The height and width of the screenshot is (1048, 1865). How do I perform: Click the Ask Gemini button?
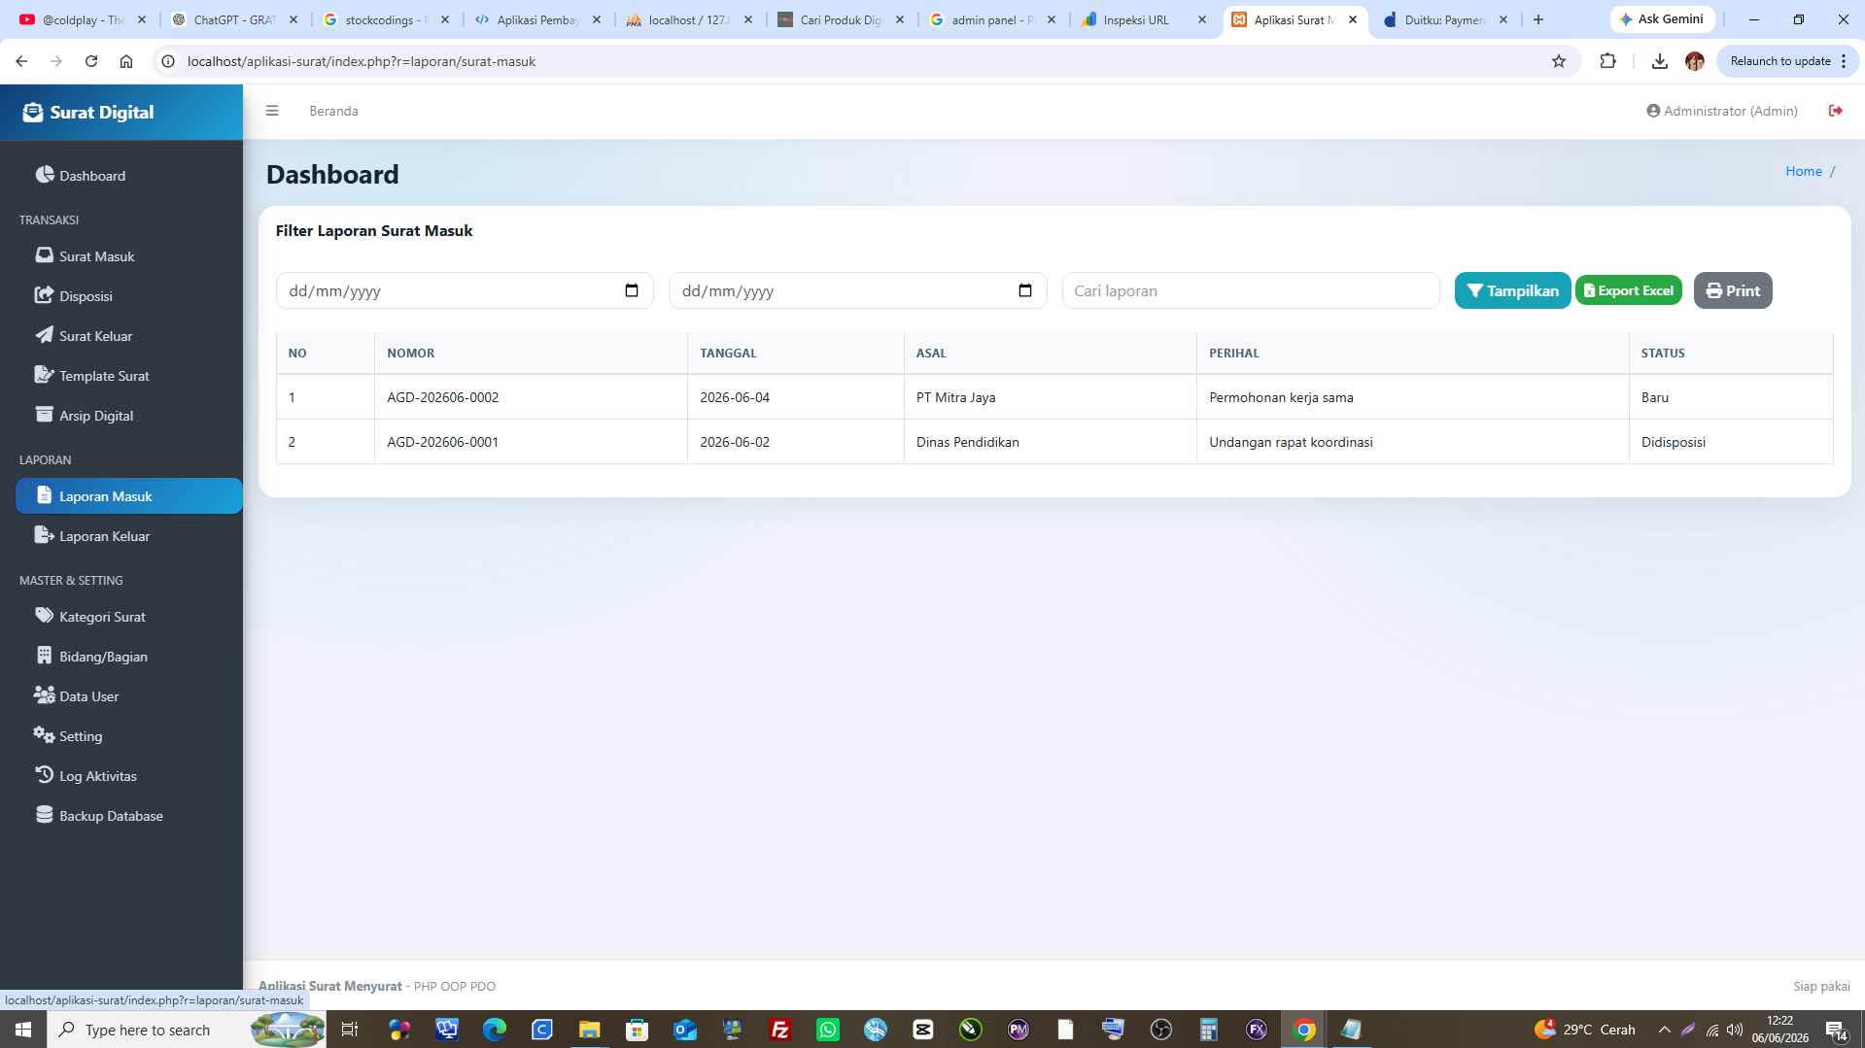[1662, 19]
